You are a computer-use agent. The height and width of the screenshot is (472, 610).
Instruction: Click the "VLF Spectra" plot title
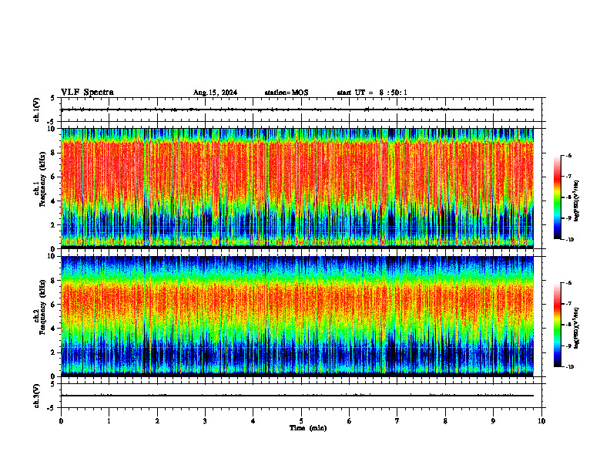(x=87, y=93)
